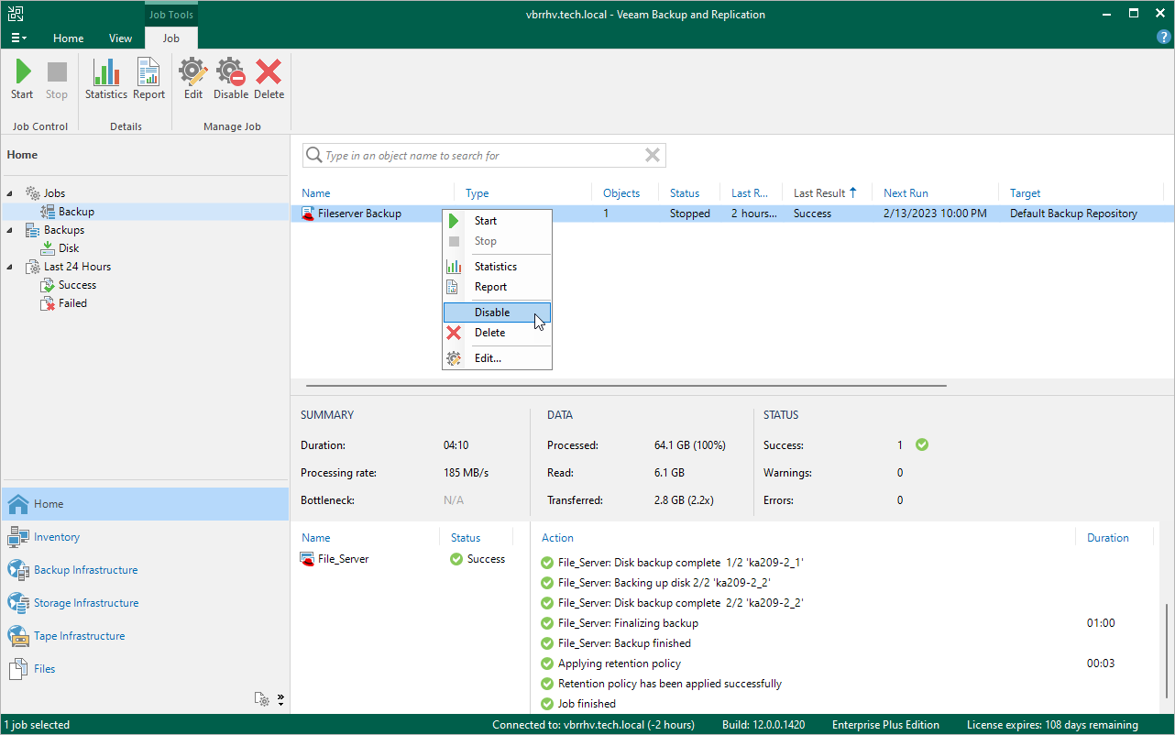
Task: Open the Tape Infrastructure view
Action: [145, 636]
